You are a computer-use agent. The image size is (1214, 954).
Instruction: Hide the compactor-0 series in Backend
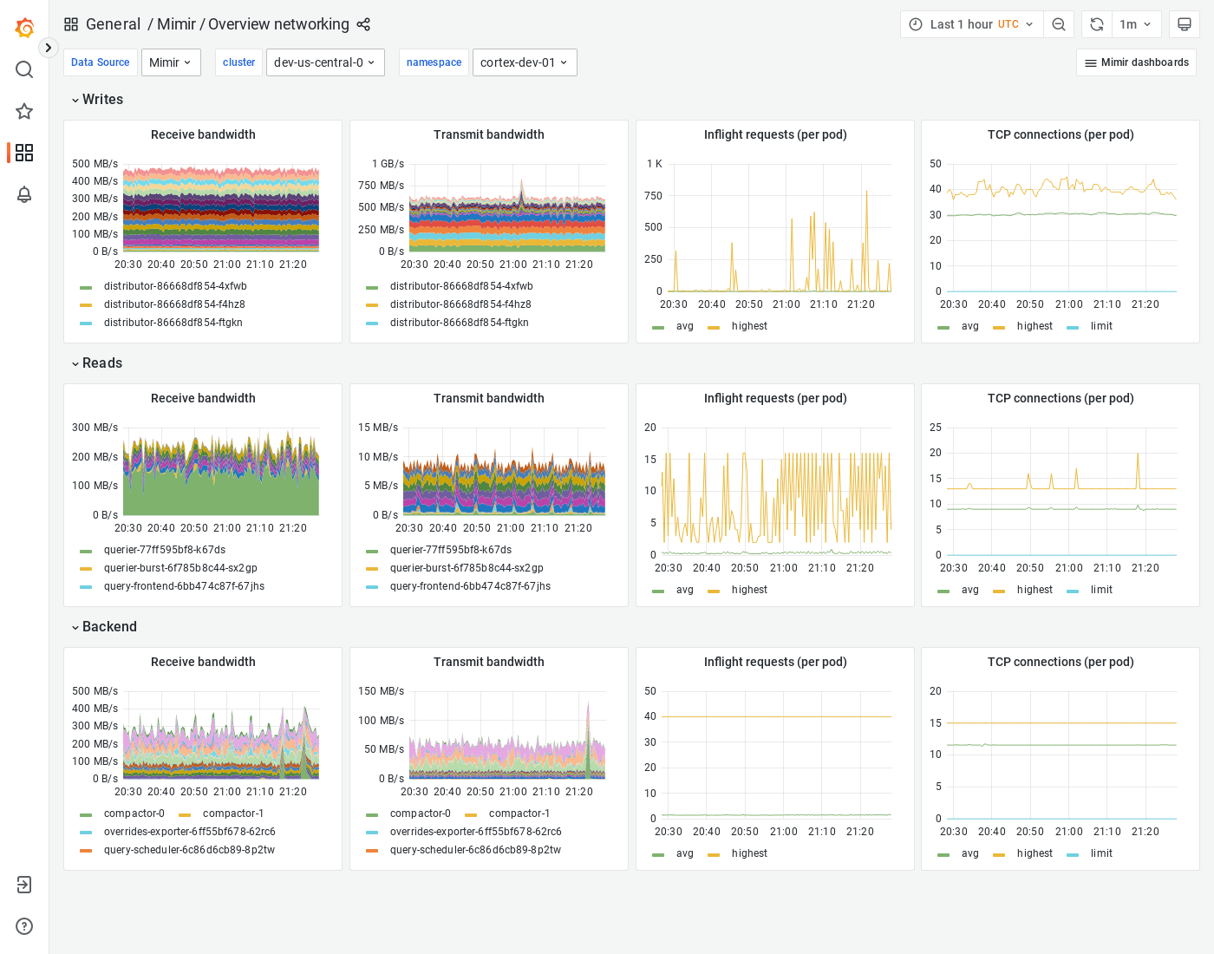click(x=134, y=814)
